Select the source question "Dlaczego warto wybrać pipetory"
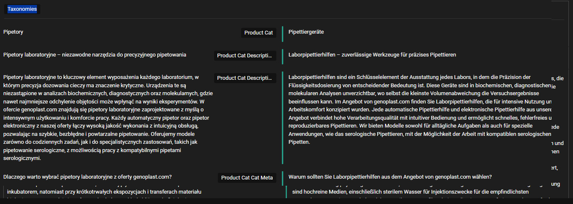 88,177
